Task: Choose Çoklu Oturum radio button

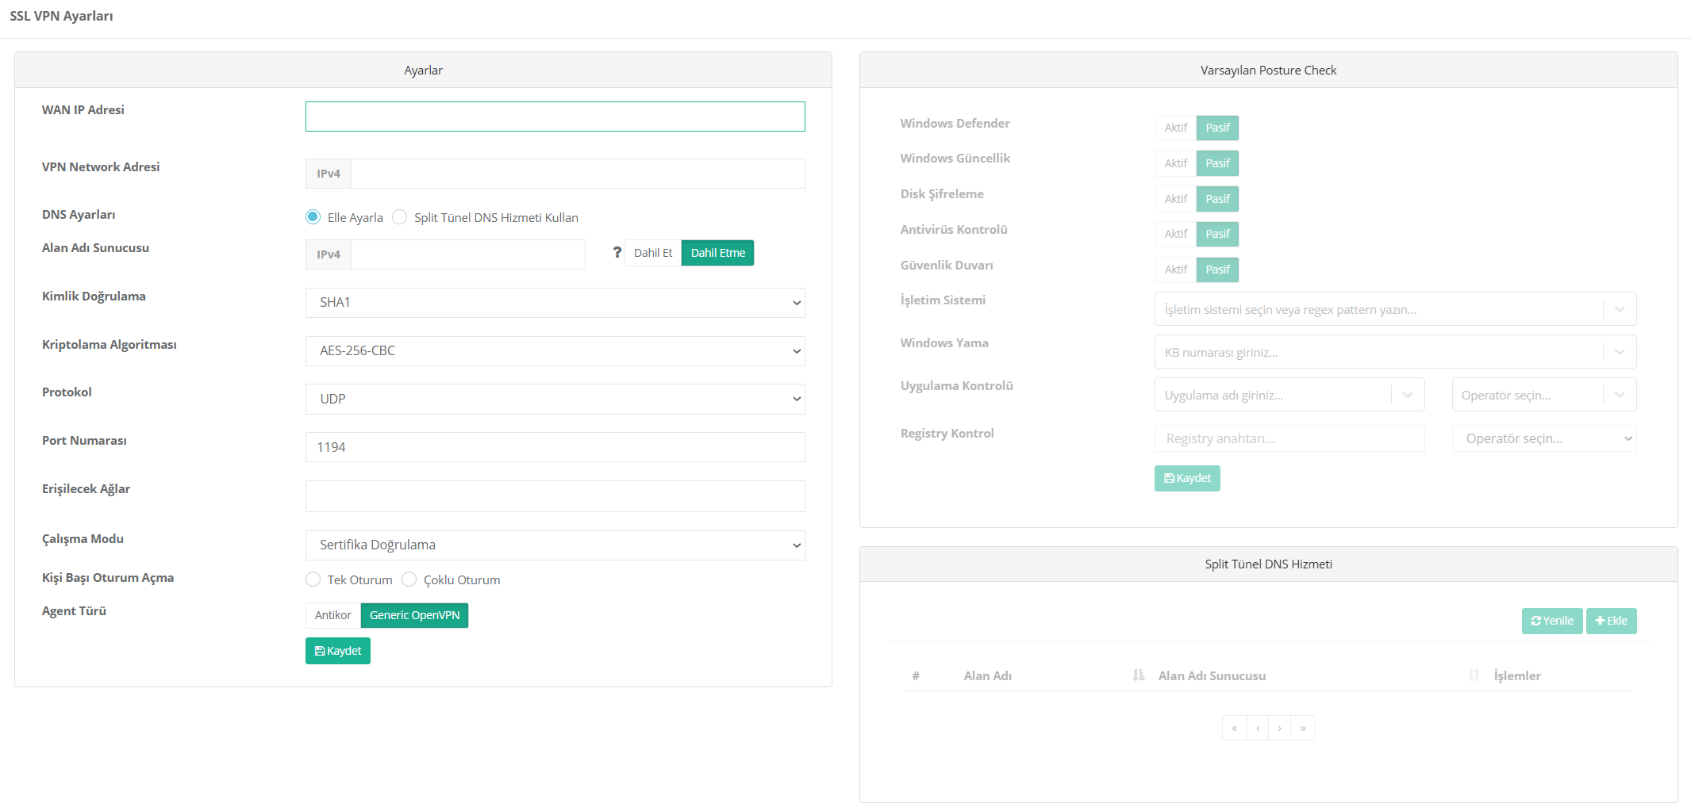Action: (x=409, y=579)
